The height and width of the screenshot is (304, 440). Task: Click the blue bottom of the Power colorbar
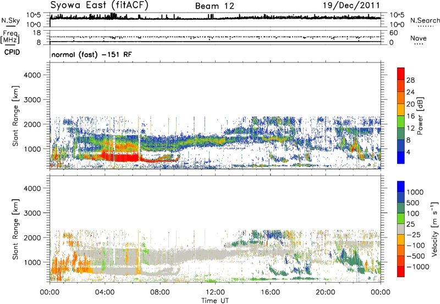click(x=401, y=157)
